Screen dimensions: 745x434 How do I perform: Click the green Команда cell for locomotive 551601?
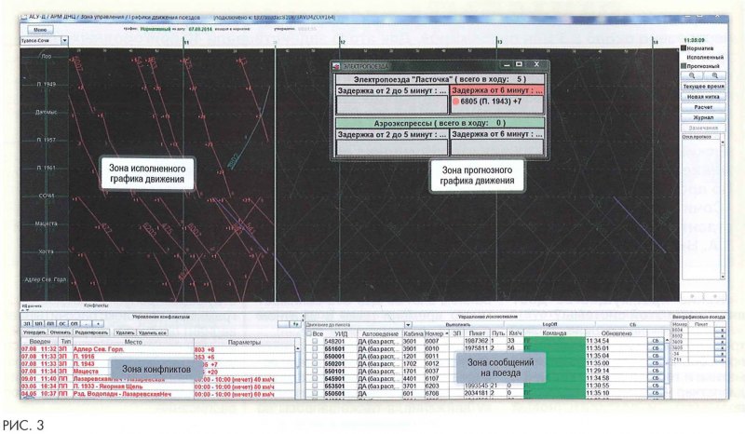[x=552, y=349]
